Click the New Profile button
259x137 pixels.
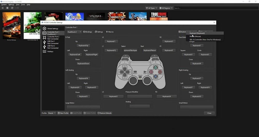pos(63,113)
